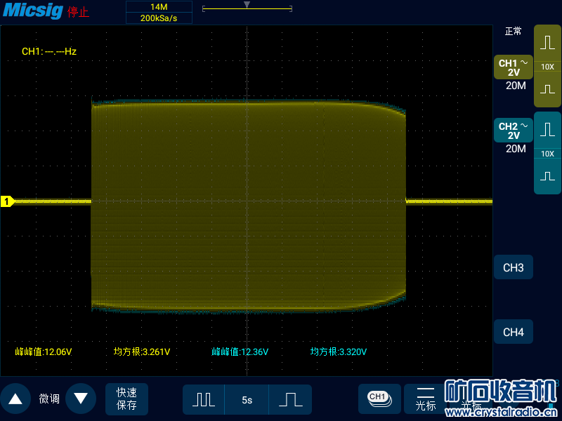Tap the 快速保存 quick save button

pyautogui.click(x=126, y=399)
